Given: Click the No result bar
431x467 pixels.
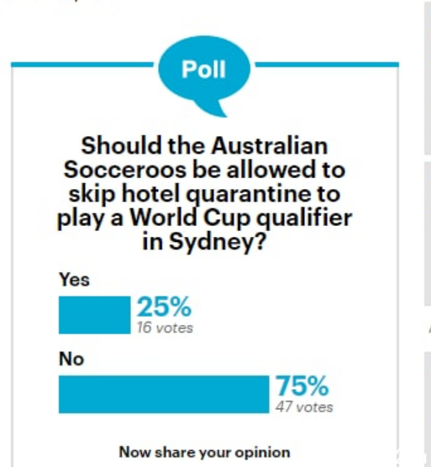Looking at the screenshot, I should click(164, 394).
